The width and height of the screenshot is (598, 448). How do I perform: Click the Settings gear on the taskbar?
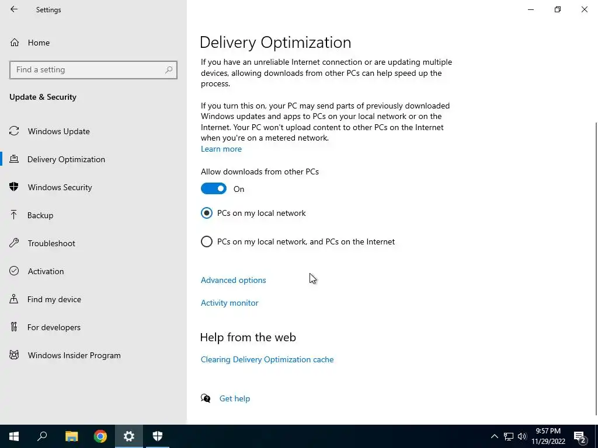coord(129,436)
